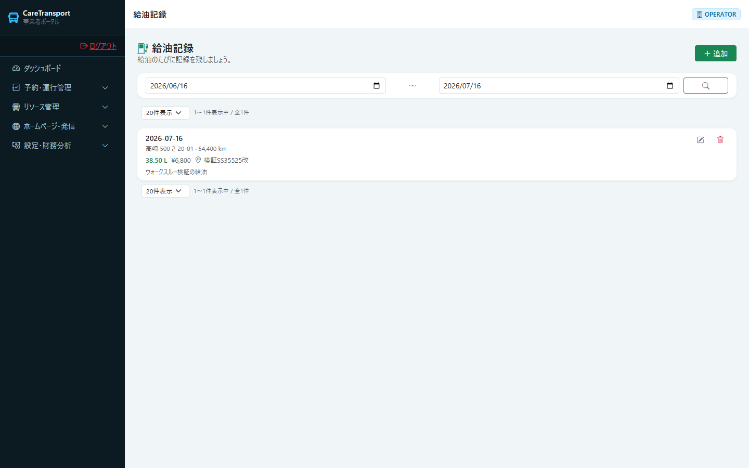Click the OPERATOR badge
Screen dimensions: 749x468
tap(716, 15)
